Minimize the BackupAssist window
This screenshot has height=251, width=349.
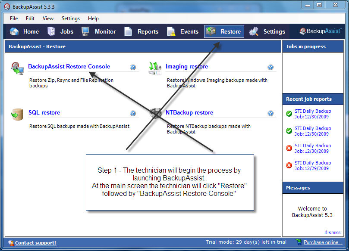pos(308,5)
